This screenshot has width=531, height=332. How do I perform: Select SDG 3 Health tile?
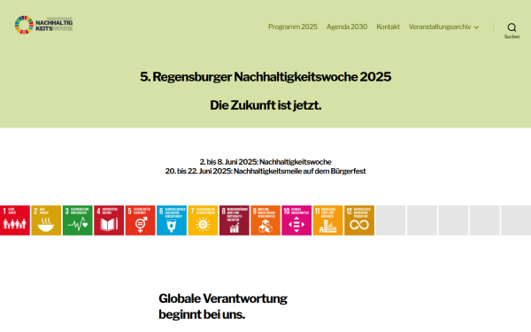pyautogui.click(x=78, y=220)
